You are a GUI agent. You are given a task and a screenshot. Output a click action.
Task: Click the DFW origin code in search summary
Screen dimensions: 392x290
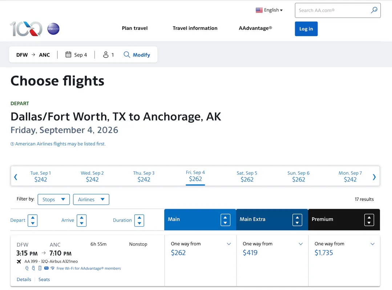(x=22, y=55)
